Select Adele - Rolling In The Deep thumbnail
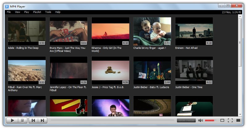 [x=27, y=31]
